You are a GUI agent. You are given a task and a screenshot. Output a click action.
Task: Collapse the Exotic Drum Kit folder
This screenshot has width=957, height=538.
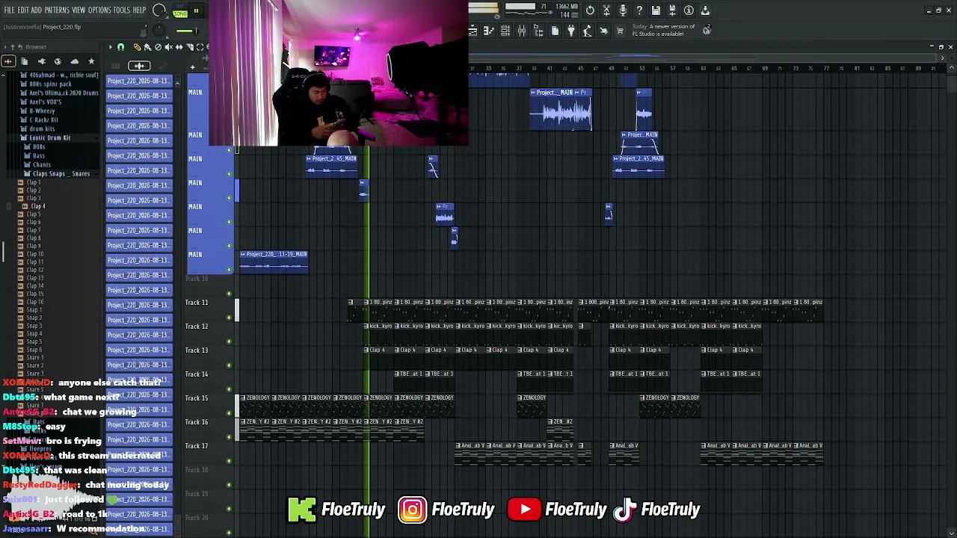coord(50,137)
